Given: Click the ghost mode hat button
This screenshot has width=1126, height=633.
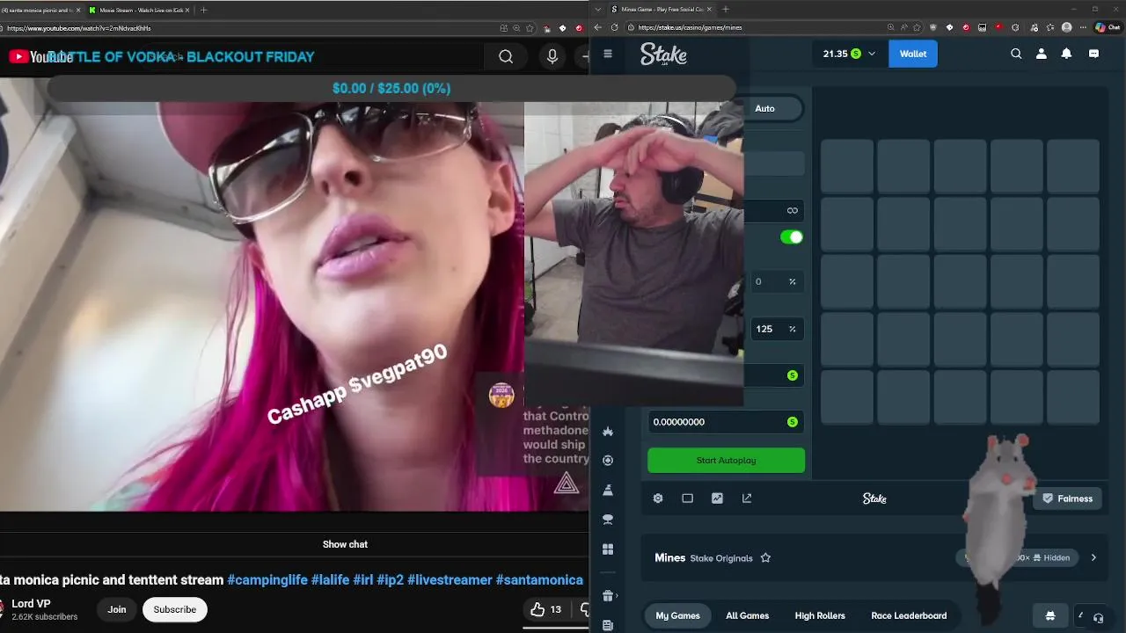Looking at the screenshot, I should pos(1050,615).
